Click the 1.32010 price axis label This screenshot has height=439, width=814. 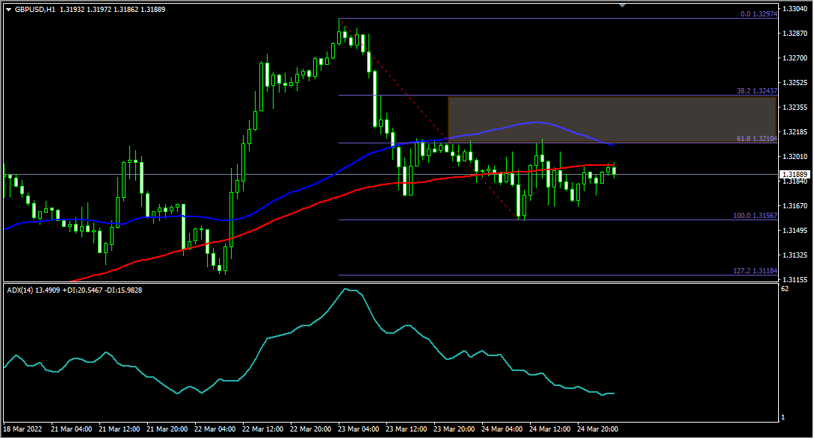coord(795,157)
